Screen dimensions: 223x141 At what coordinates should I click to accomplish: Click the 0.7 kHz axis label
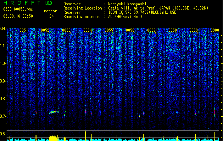pos(3,116)
